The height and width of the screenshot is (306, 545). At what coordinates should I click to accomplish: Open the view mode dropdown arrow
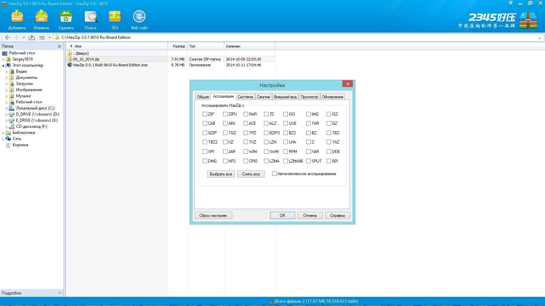pos(50,38)
